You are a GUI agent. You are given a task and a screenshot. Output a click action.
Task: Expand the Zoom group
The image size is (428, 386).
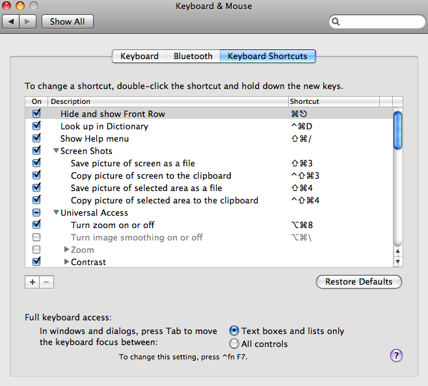(66, 249)
